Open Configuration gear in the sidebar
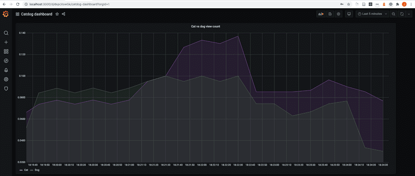The height and width of the screenshot is (176, 415). pos(6,79)
